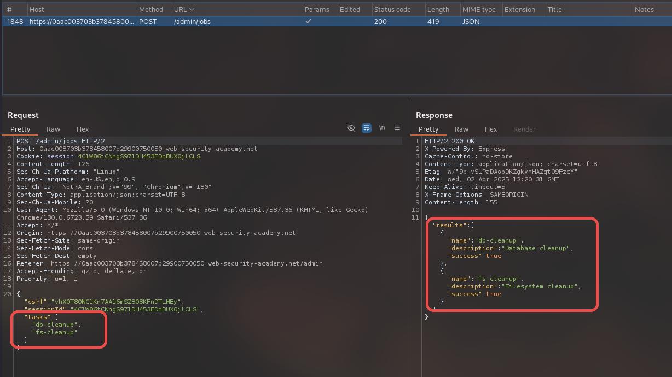Click the checkmark in the Params column

point(309,22)
